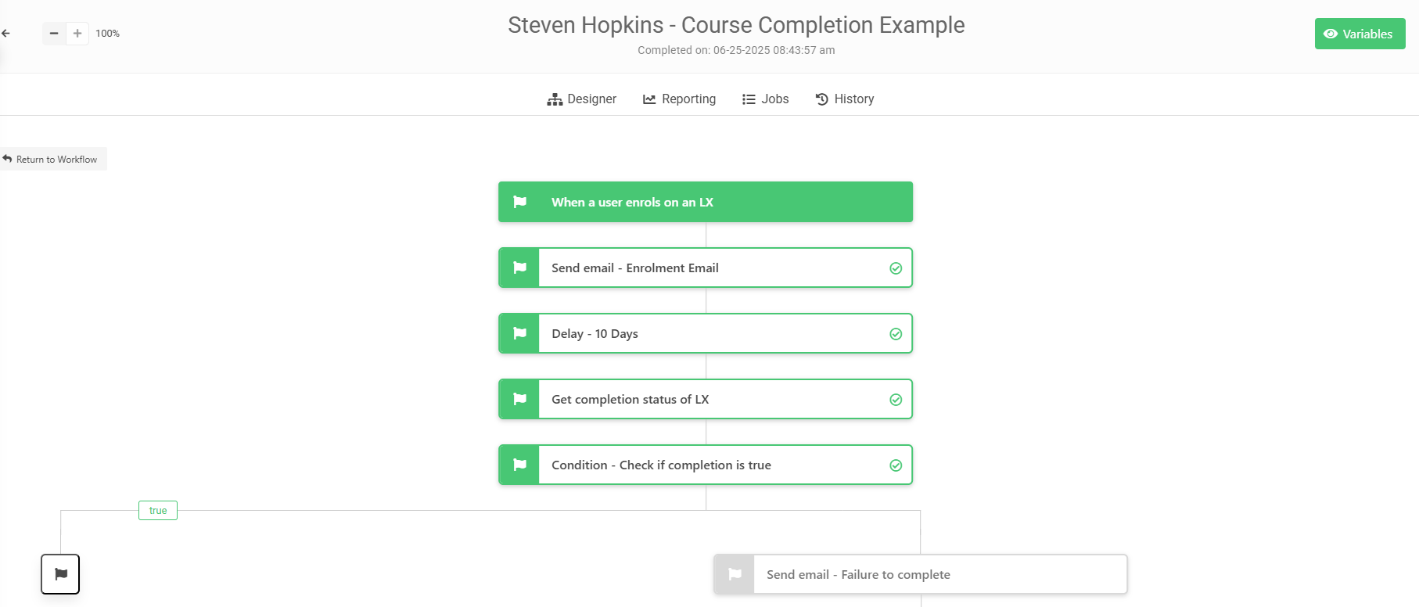Click checkmark icon on Condition step
This screenshot has width=1419, height=607.
896,465
